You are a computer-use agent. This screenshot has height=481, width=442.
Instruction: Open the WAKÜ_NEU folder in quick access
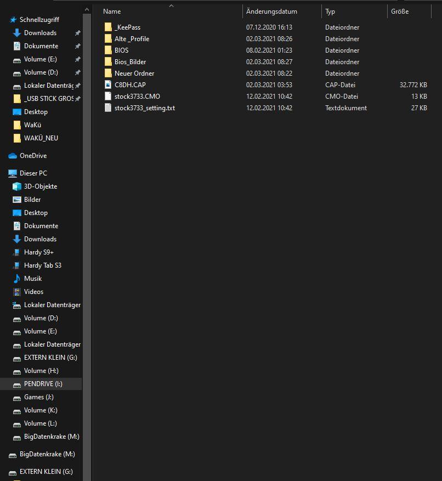point(41,138)
